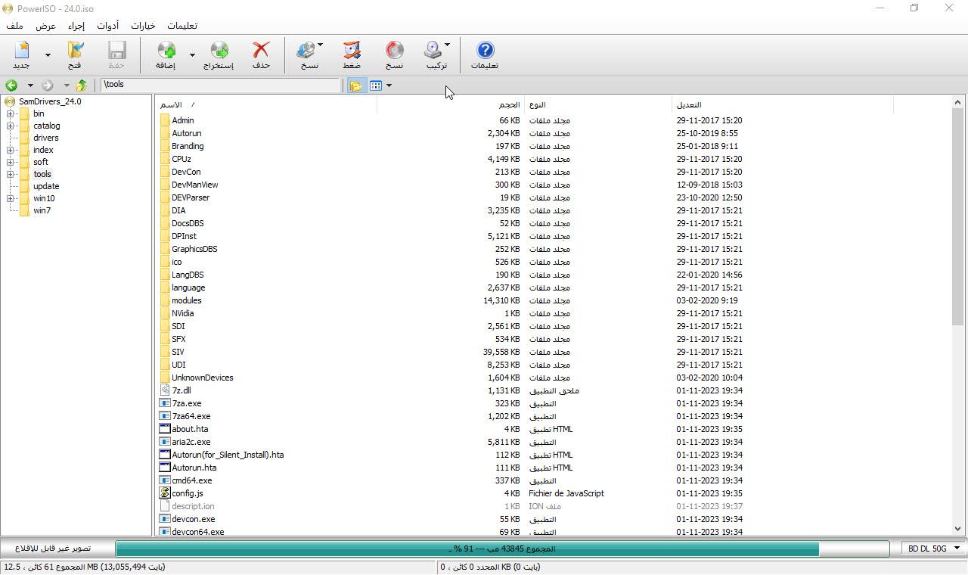This screenshot has width=968, height=575.
Task: Click the Help (تعليمات) blue question icon
Action: click(485, 51)
